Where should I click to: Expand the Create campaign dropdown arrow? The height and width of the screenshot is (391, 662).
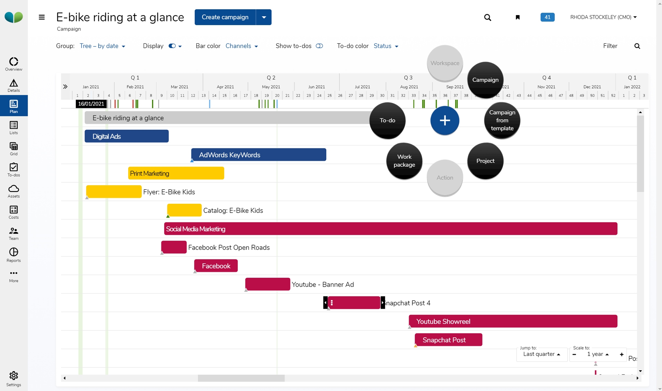pyautogui.click(x=264, y=17)
